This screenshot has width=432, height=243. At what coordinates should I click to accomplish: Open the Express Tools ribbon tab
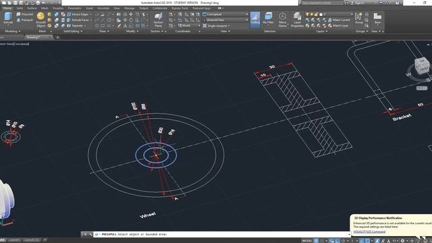coord(180,8)
